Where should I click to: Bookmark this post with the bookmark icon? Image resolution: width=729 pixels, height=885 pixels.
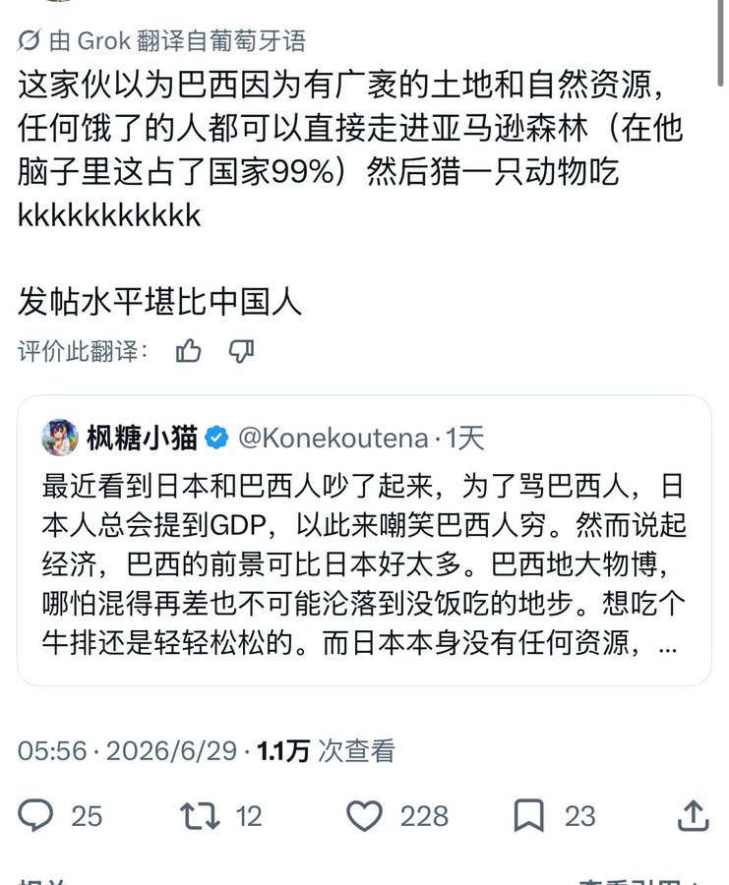pyautogui.click(x=528, y=815)
